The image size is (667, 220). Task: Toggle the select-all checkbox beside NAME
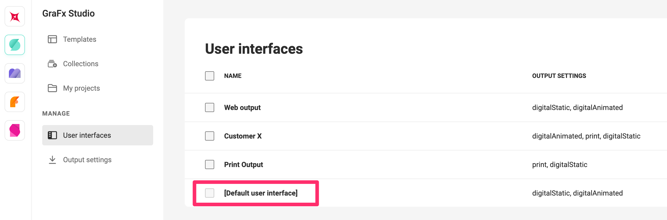209,76
